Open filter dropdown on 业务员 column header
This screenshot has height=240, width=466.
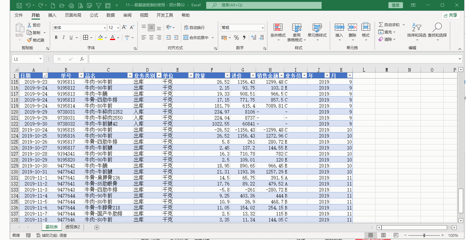point(304,76)
